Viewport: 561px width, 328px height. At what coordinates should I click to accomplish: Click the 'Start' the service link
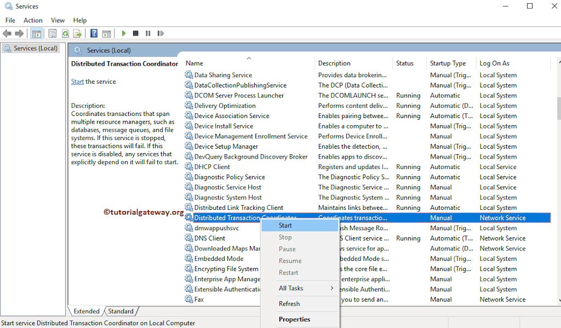pyautogui.click(x=77, y=81)
